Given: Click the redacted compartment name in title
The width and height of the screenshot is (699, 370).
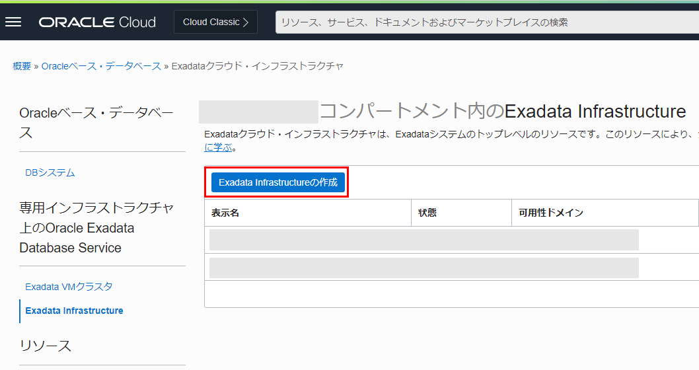Looking at the screenshot, I should (x=258, y=112).
